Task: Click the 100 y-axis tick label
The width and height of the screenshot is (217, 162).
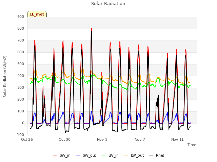Action: click(x=21, y=111)
